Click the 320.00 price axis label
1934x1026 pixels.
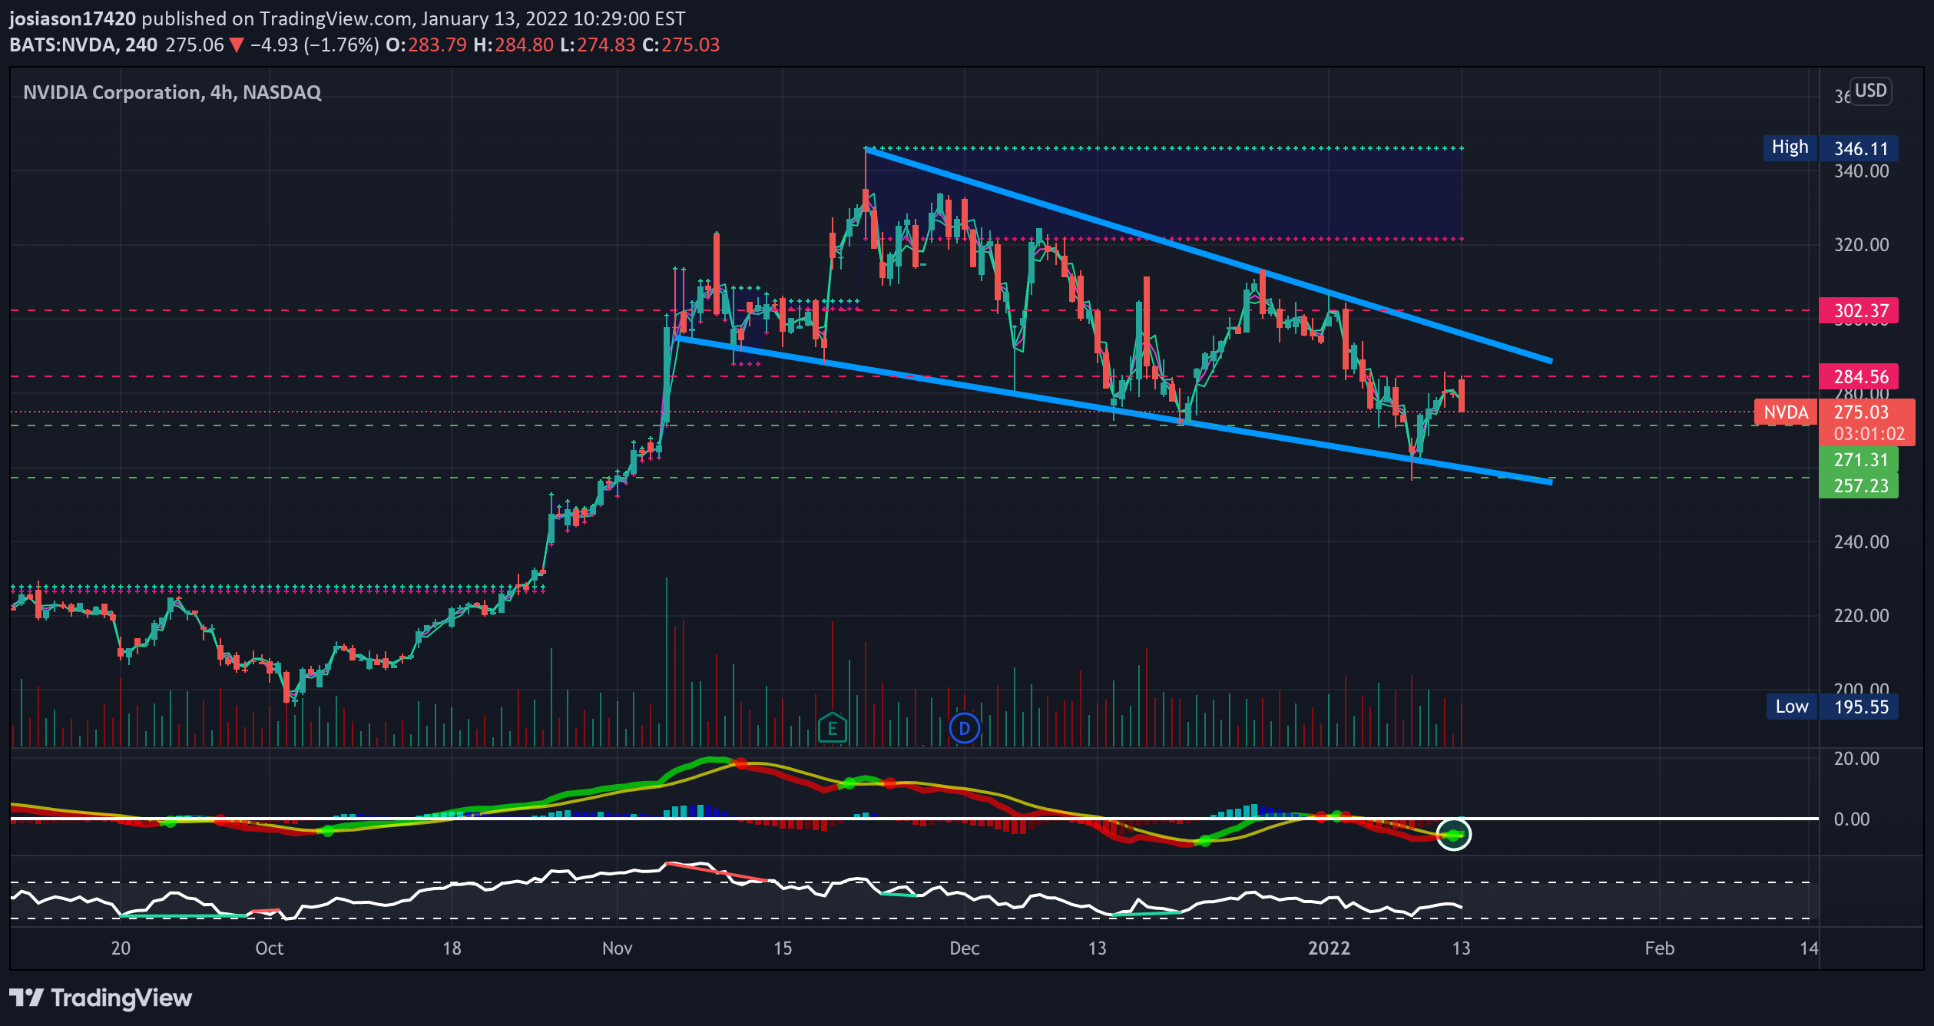tap(1861, 245)
